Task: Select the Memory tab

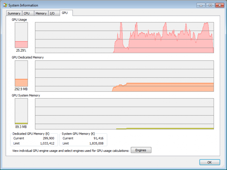Action: 41,13
